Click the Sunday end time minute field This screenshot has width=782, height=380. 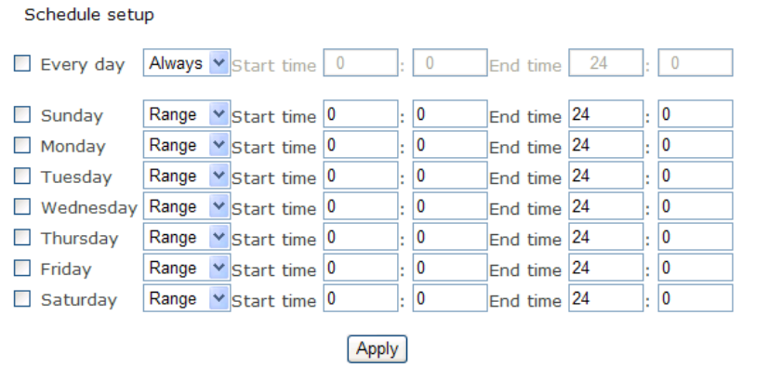(695, 114)
